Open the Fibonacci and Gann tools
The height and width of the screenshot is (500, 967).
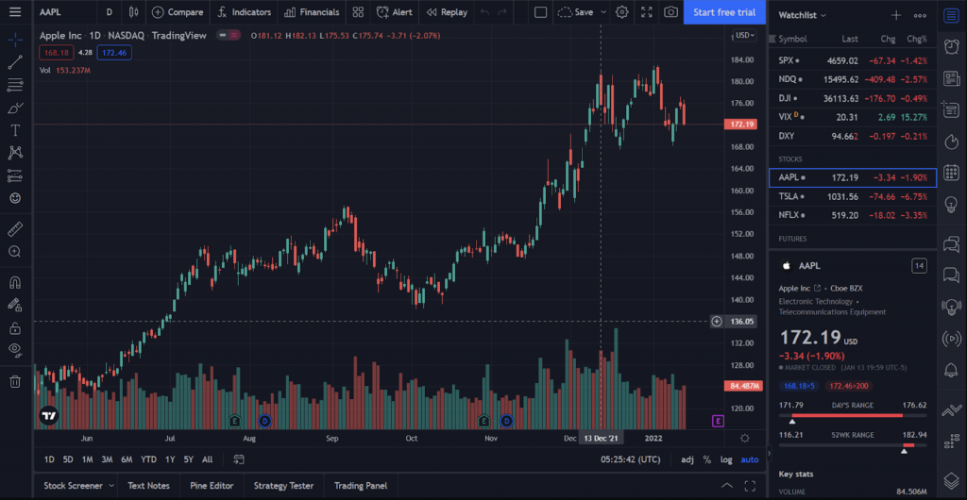coord(15,84)
